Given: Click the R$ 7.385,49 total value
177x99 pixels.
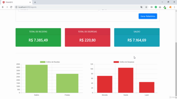Looking at the screenshot, I should (38, 40).
